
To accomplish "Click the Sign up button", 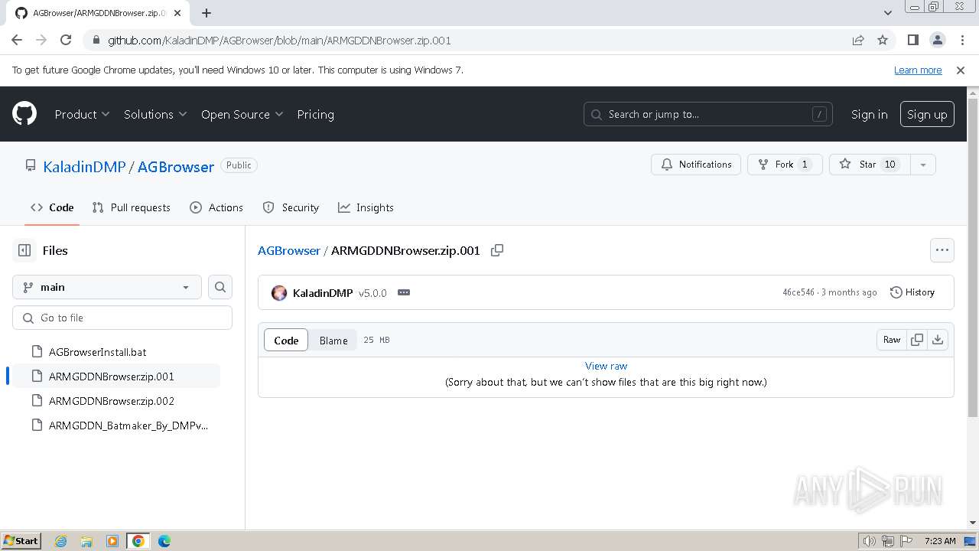I will pos(927,114).
